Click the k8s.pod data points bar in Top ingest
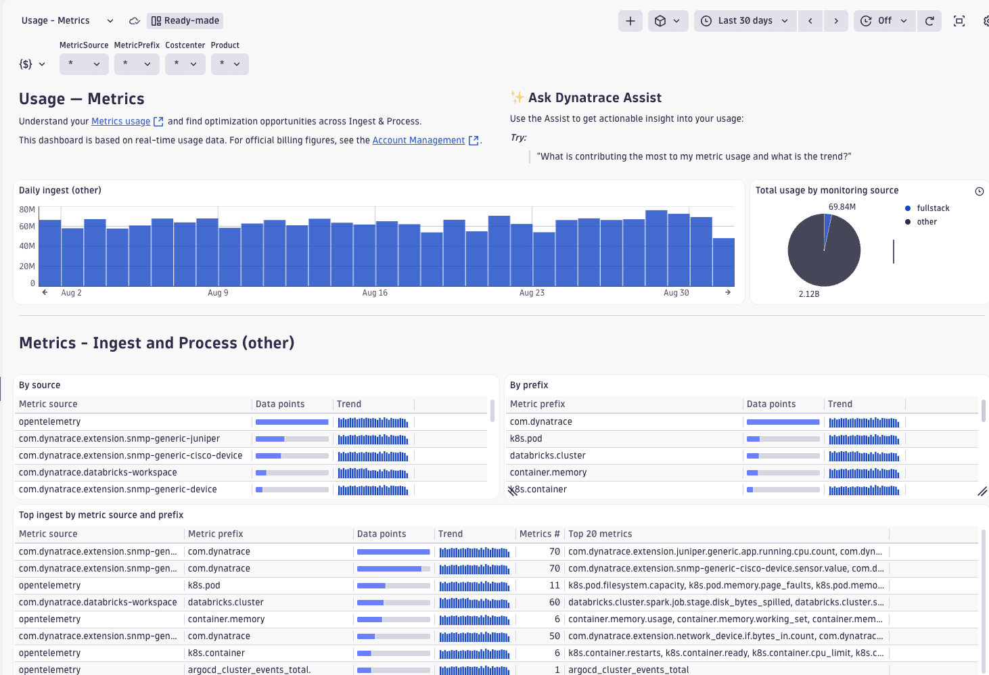 tap(394, 586)
